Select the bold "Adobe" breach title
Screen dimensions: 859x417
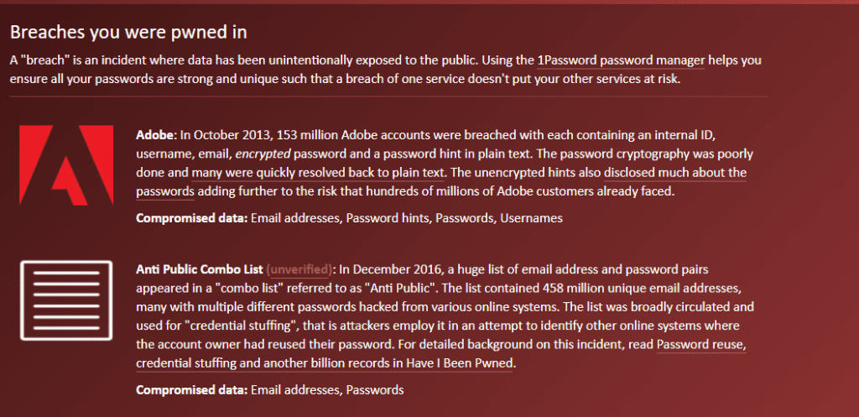154,135
